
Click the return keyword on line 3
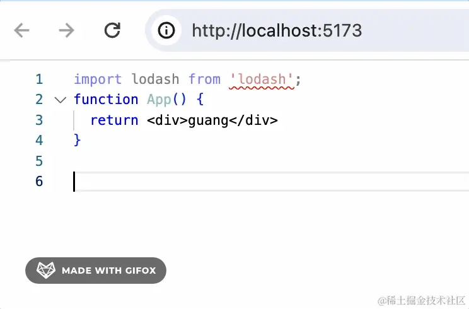(x=114, y=120)
